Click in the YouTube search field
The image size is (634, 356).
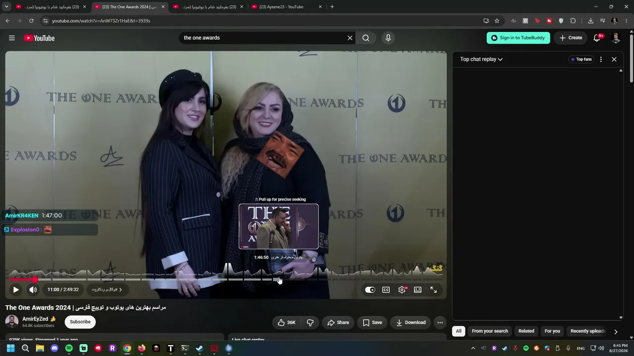(x=262, y=38)
